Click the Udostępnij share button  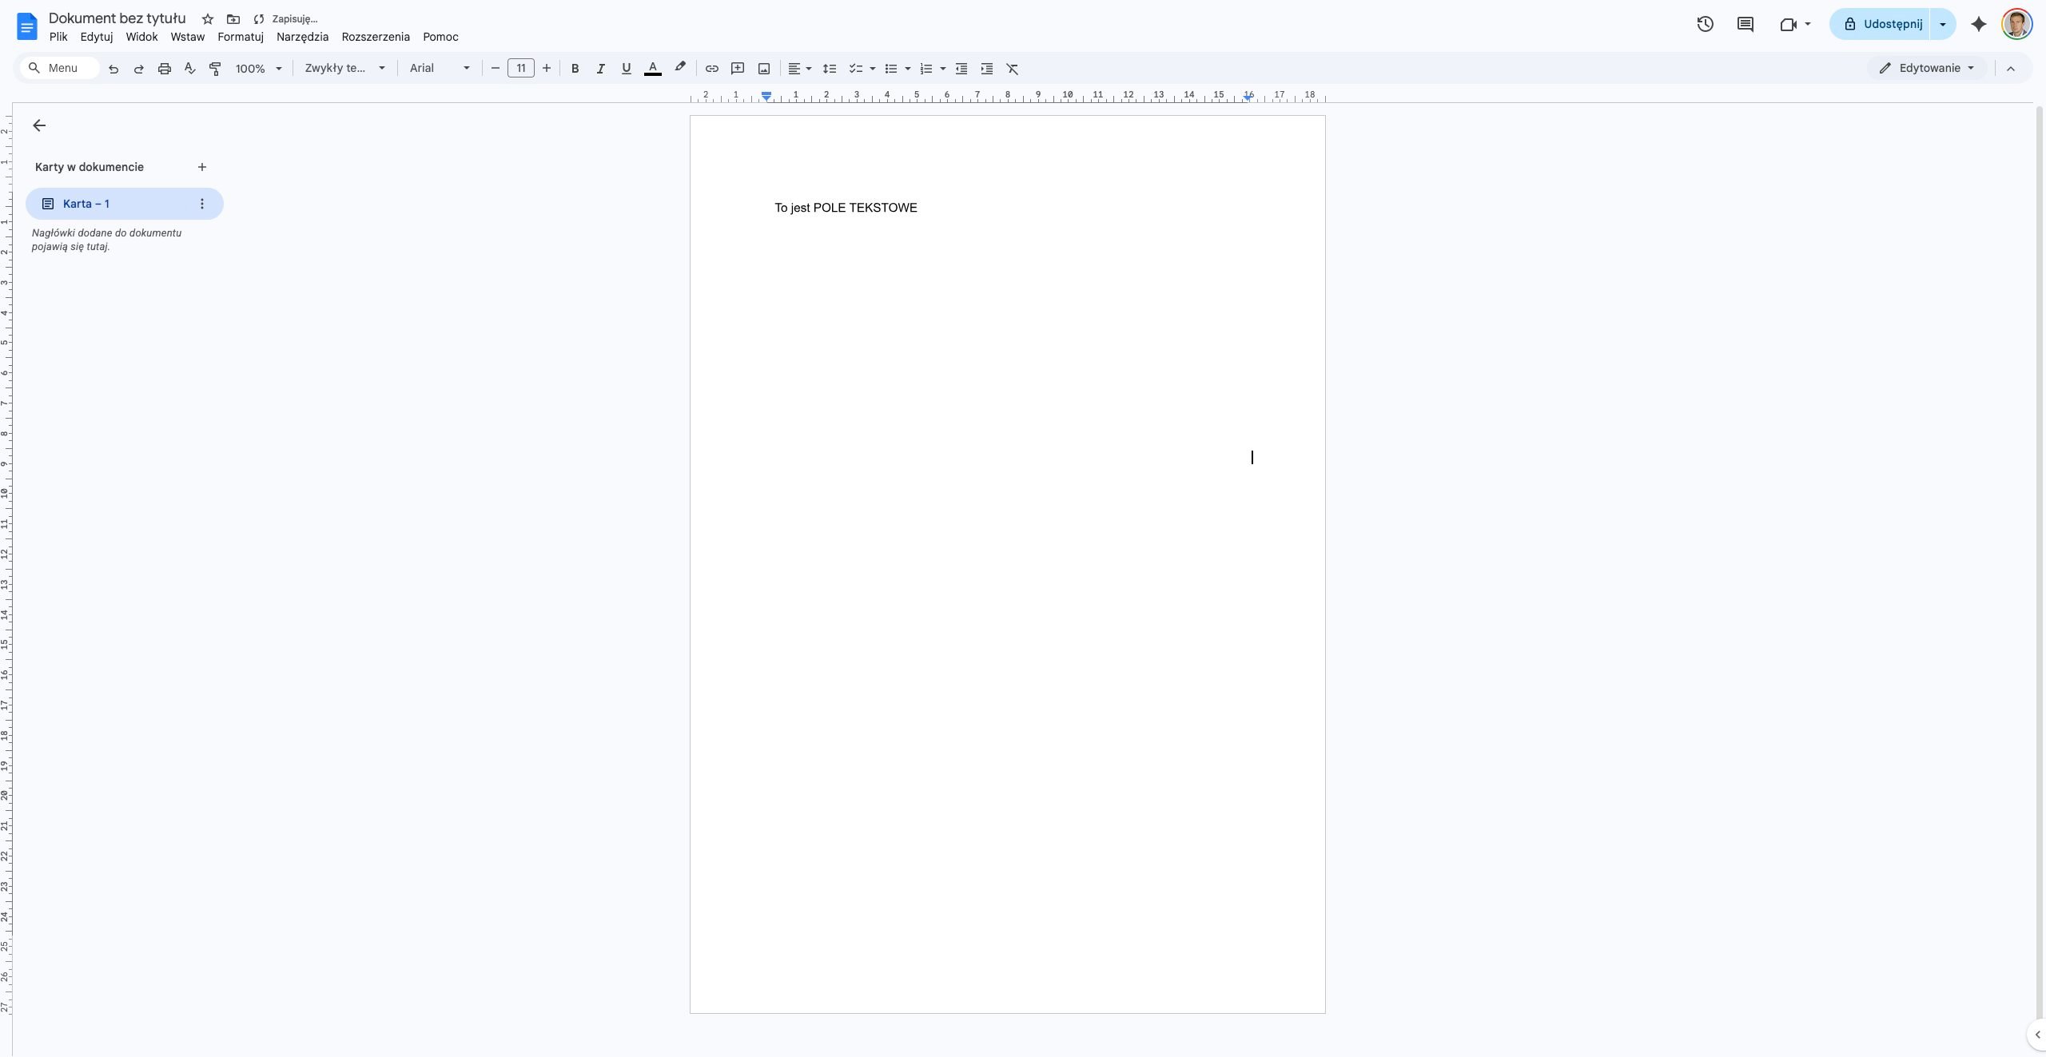[1881, 24]
